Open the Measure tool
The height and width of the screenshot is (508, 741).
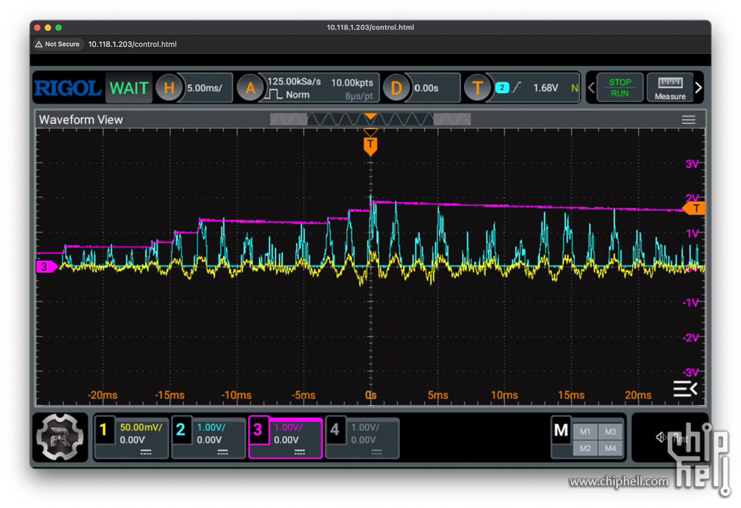pos(670,88)
